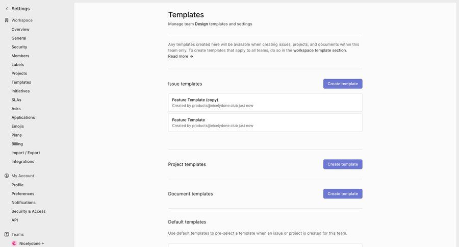Screen dimensions: 459x247
Task: Go to Notifications settings
Action: tap(23, 202)
